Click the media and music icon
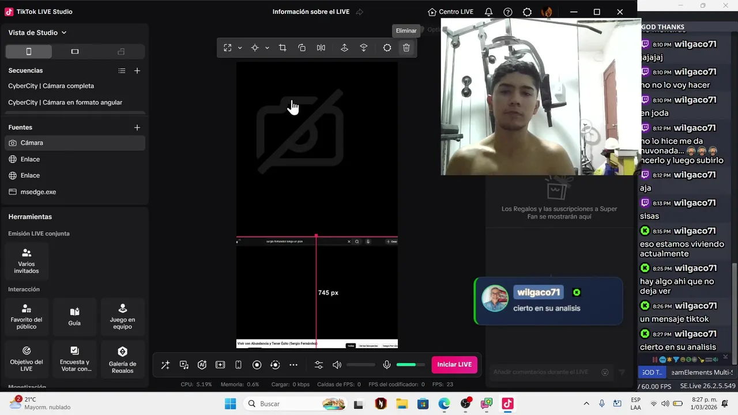This screenshot has width=738, height=415. click(184, 365)
